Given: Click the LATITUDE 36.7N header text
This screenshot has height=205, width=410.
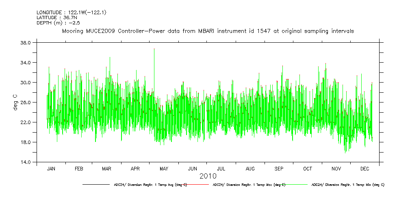Looking at the screenshot, I should tap(54, 17).
